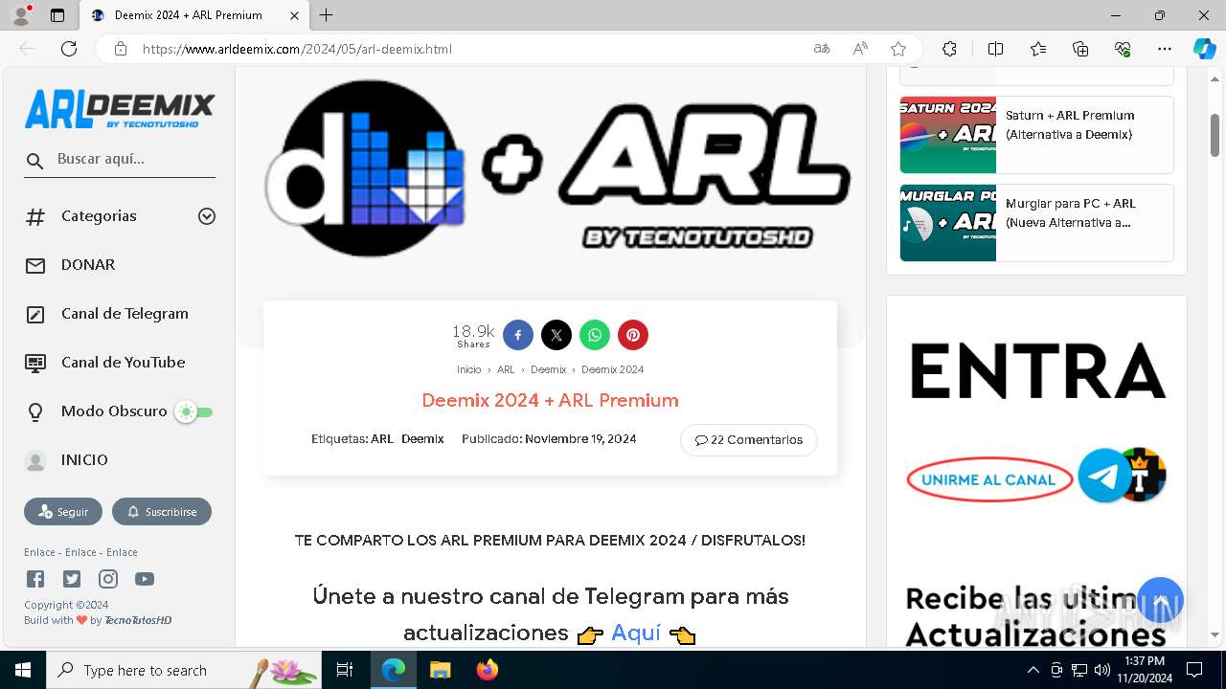Open a new browser tab

[327, 15]
